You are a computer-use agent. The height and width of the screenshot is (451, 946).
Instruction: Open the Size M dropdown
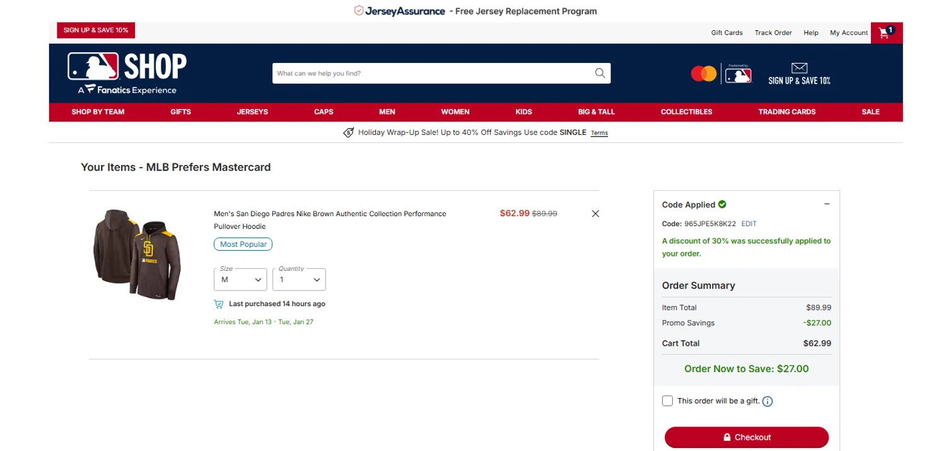pos(240,279)
